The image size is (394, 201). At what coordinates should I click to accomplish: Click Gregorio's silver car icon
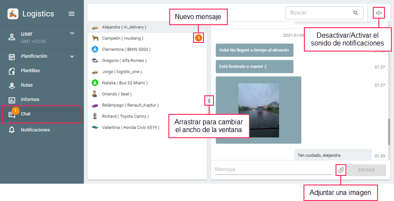coord(95,61)
